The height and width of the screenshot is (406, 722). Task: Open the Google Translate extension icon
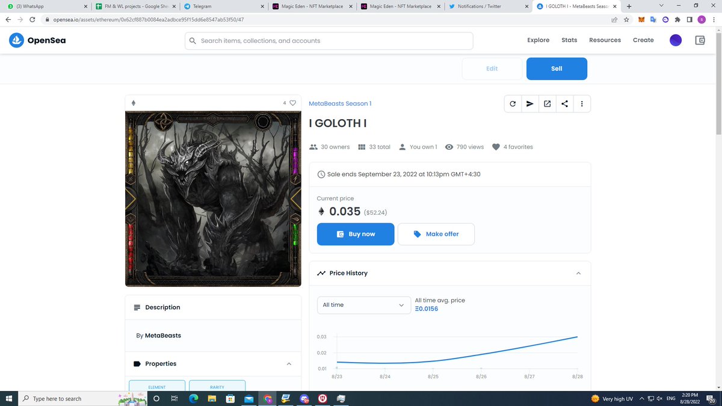(653, 19)
